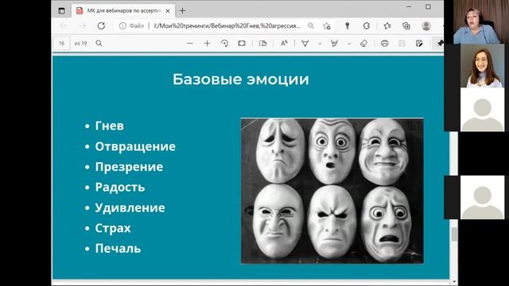This screenshot has height=286, width=509.
Task: Rotate the PDF page
Action: [x=224, y=43]
